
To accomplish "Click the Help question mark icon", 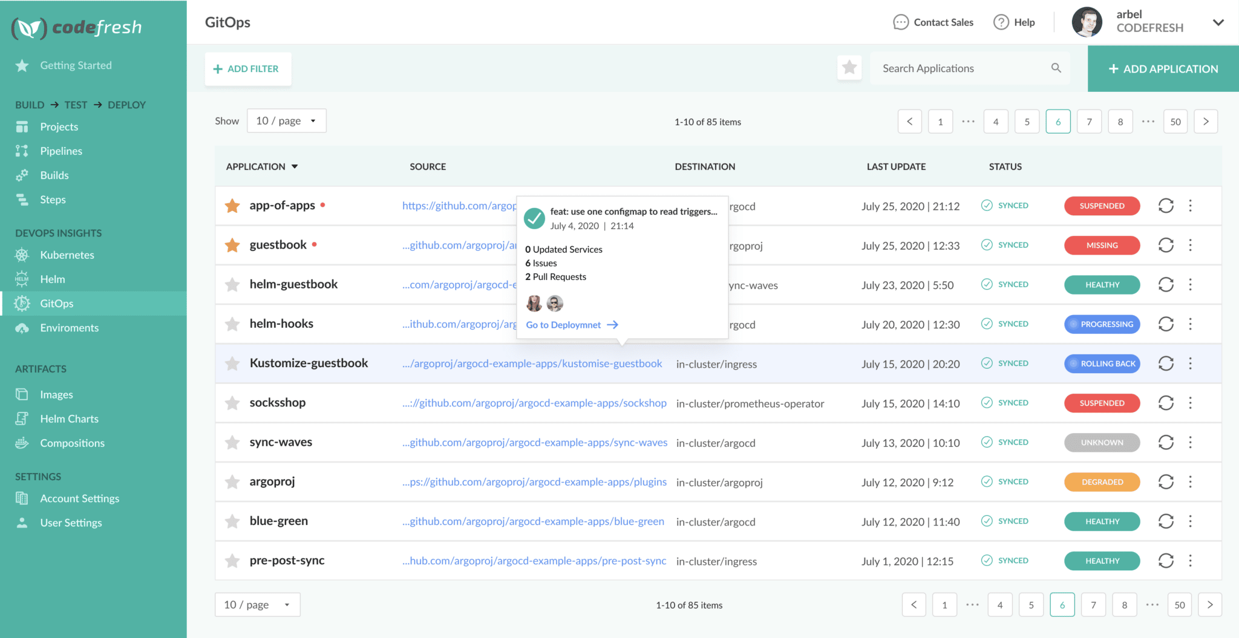I will coord(1001,22).
